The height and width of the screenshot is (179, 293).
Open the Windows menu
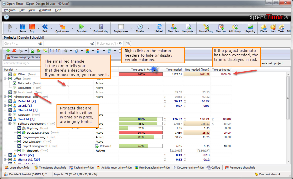[x=45, y=10]
